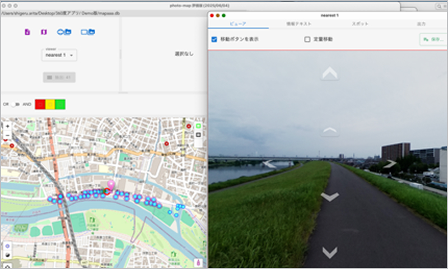Open the viewer dropdown showing nearest 1
Viewport: 448px width, 269px height.
pyautogui.click(x=59, y=55)
